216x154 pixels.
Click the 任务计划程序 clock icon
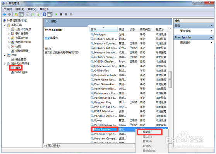pos(12,29)
